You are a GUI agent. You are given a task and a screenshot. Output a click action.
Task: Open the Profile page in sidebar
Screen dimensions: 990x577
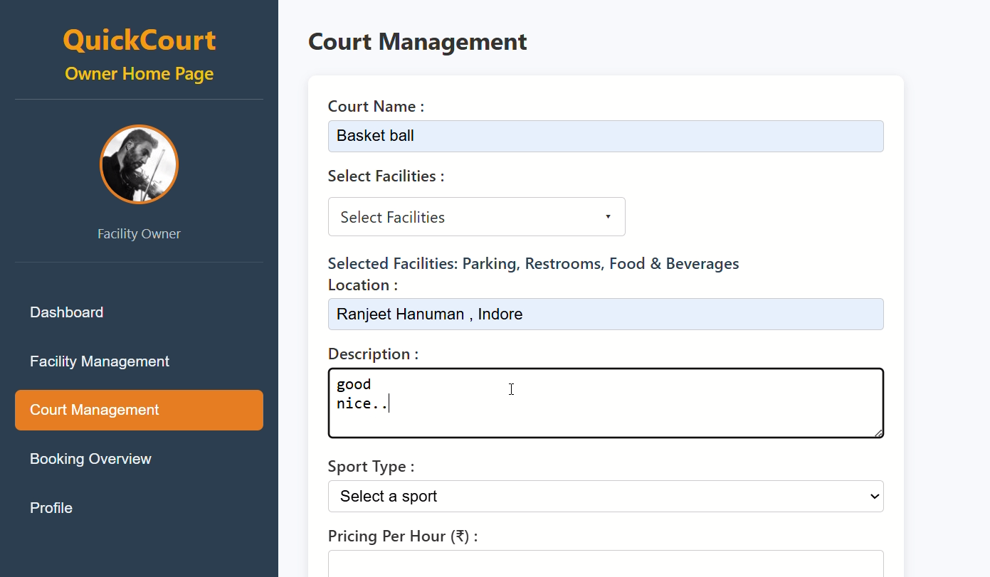pos(51,508)
